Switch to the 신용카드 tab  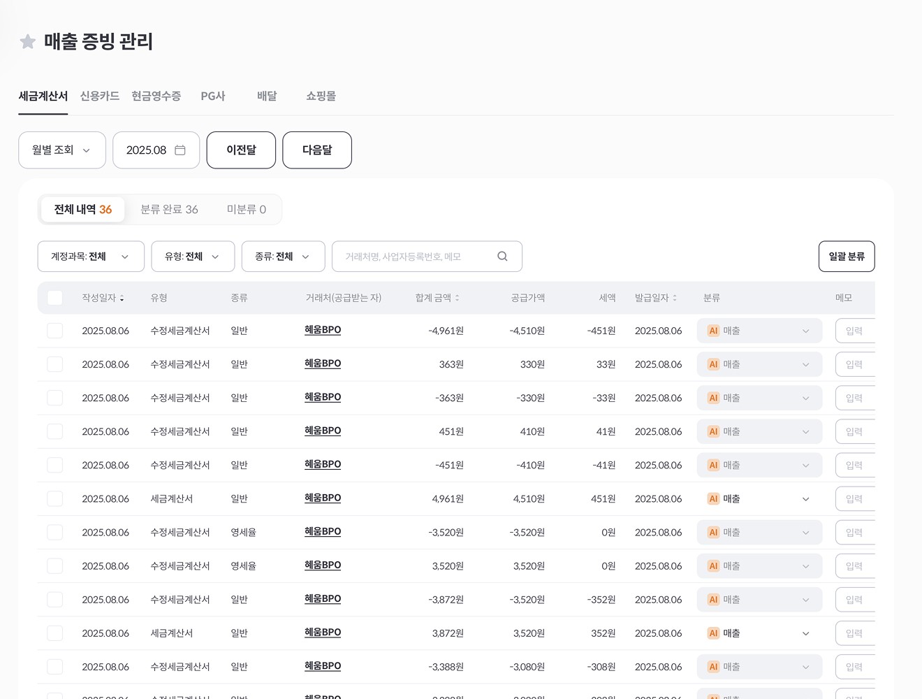[99, 96]
